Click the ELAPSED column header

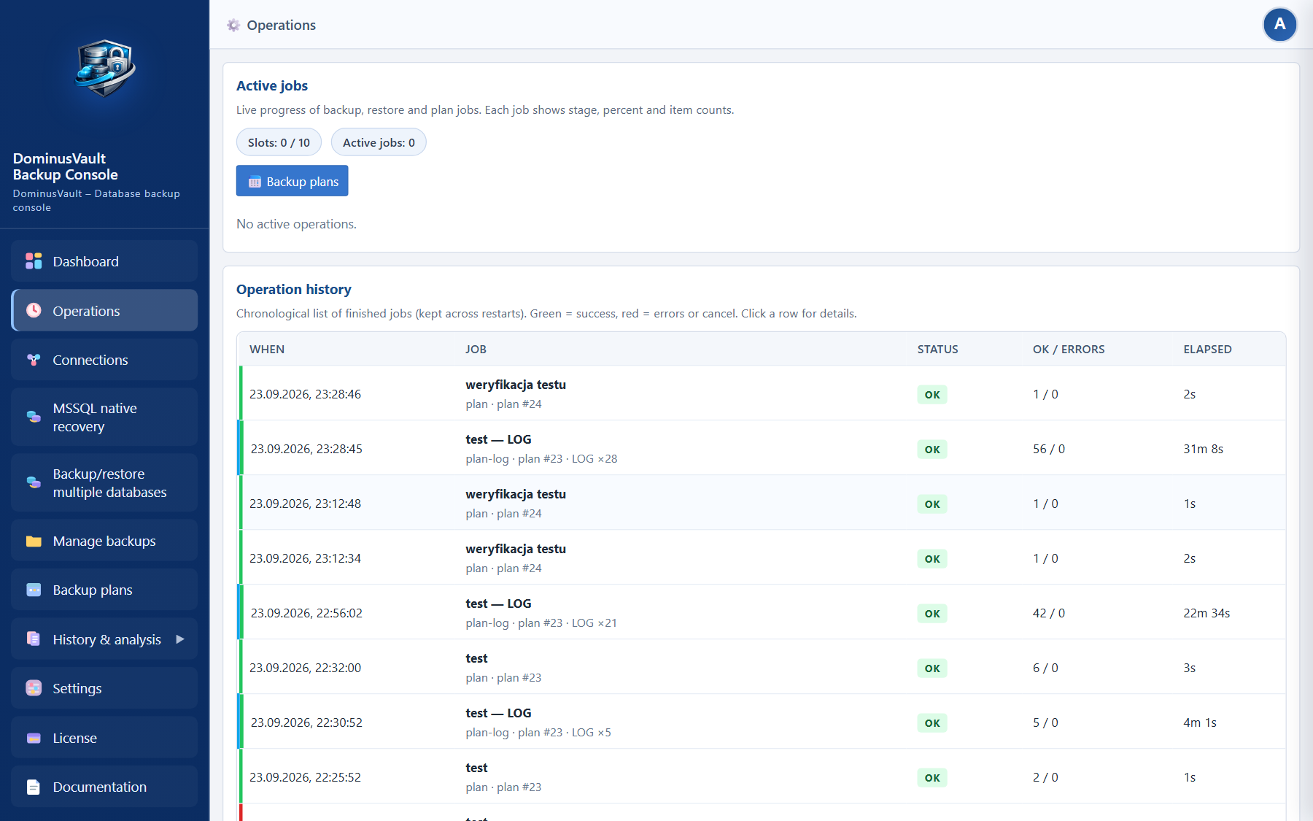point(1207,350)
